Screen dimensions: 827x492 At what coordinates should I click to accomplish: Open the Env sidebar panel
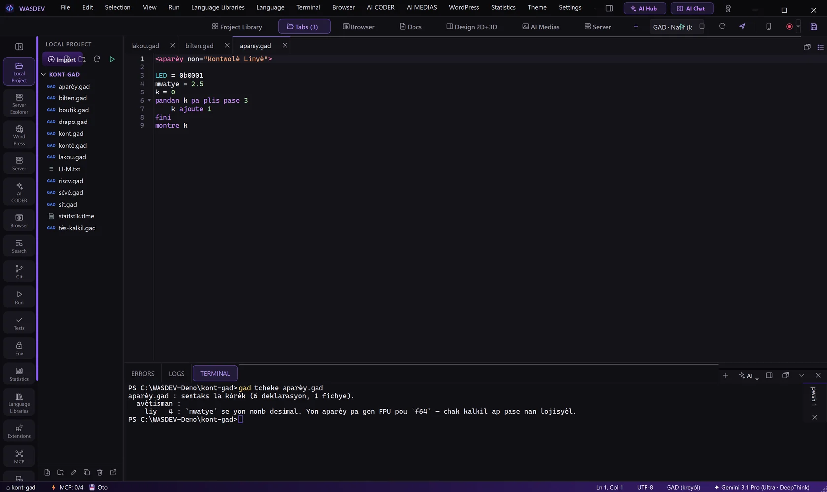(x=19, y=348)
